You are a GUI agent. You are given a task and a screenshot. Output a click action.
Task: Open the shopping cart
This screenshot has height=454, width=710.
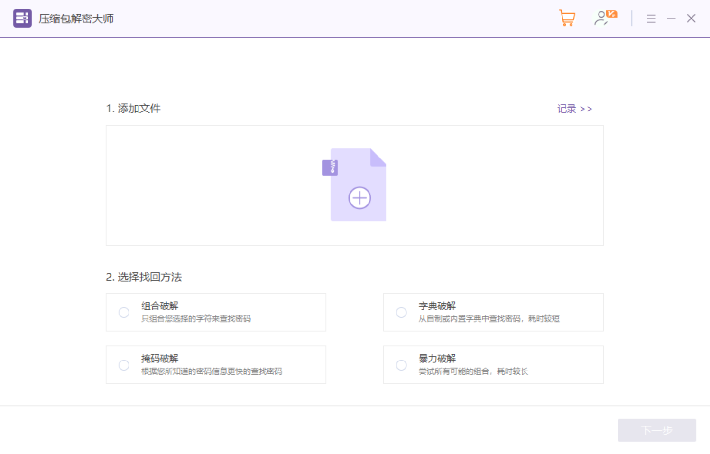[567, 18]
